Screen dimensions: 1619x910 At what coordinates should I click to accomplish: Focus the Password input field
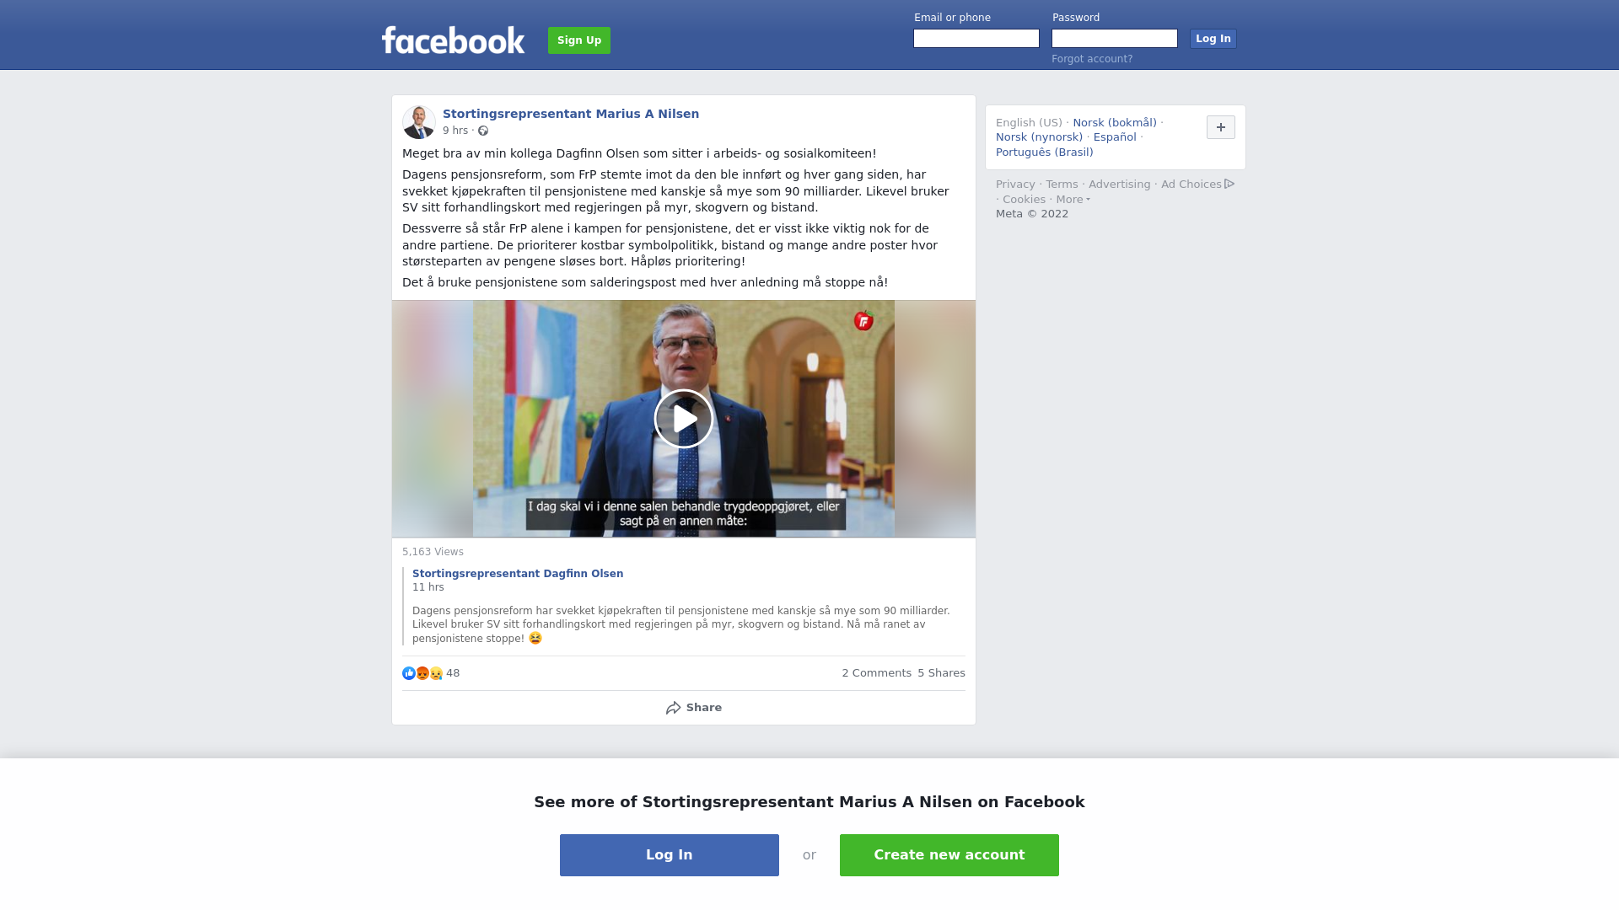pos(1115,39)
